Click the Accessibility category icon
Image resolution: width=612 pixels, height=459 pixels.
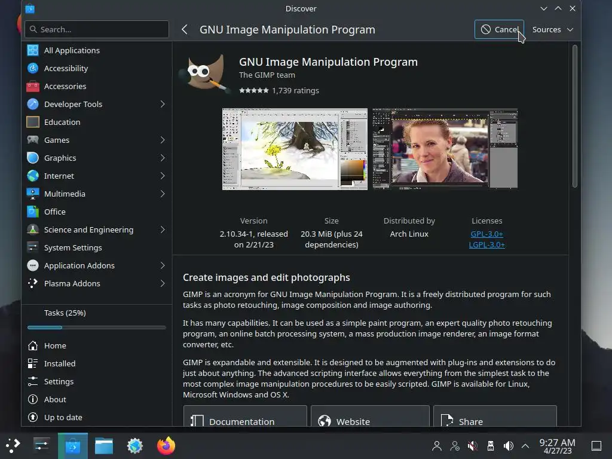[x=33, y=68]
